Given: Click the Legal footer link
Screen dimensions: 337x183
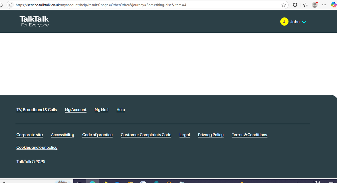Looking at the screenshot, I should [x=185, y=135].
